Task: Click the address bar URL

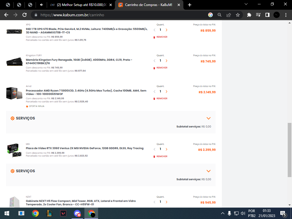Action: coord(72,15)
